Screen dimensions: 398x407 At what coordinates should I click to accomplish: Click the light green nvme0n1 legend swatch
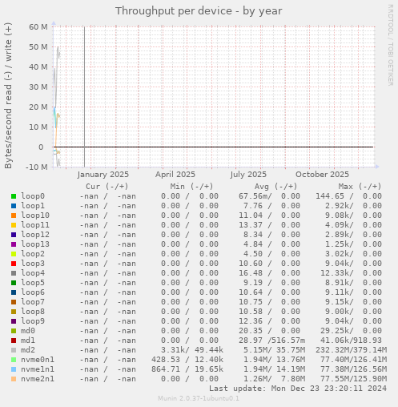click(x=14, y=360)
